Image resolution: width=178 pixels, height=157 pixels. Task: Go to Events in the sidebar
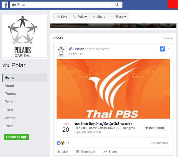[x=10, y=102]
